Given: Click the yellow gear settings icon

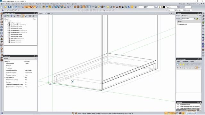Looking at the screenshot, I should (x=50, y=7).
